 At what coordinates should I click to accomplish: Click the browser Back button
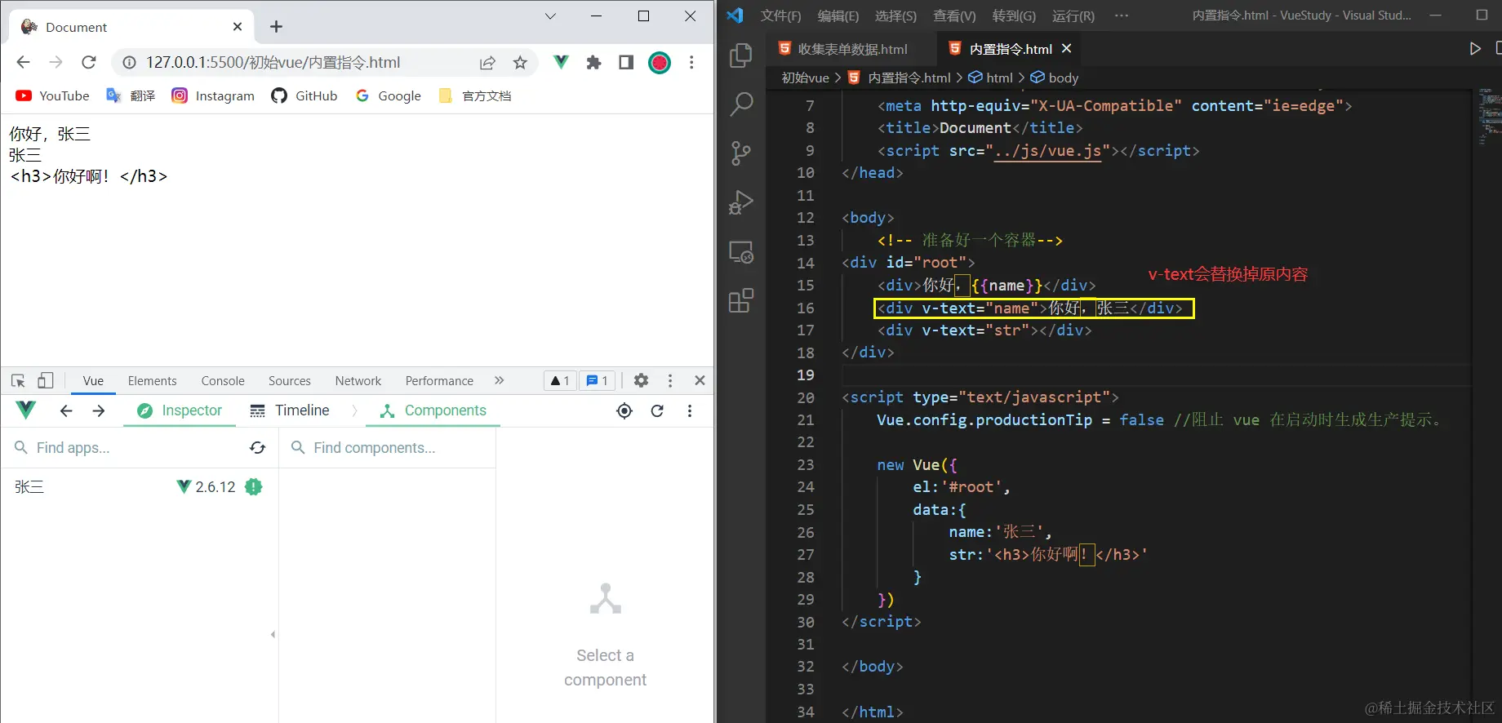pyautogui.click(x=23, y=63)
